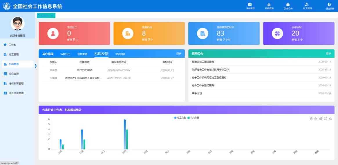Open notice 做好社会工作者继续教育培训工作
This screenshot has width=338, height=165.
coord(210,70)
